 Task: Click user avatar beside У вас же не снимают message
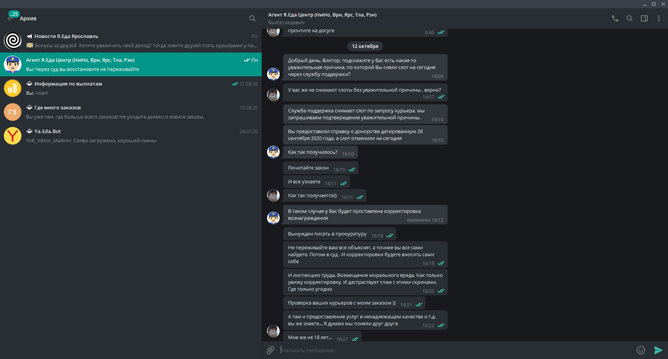[x=273, y=95]
